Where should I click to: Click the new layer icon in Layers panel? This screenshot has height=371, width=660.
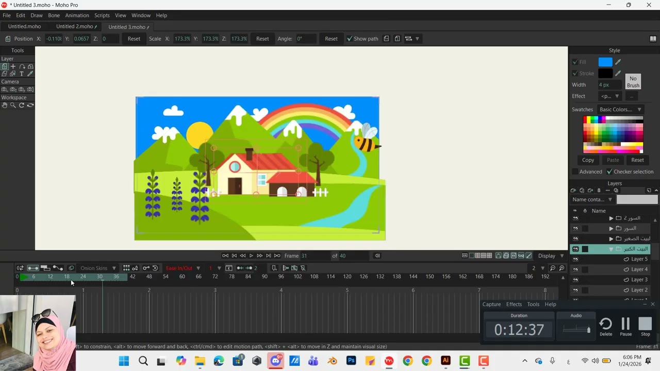click(x=573, y=191)
